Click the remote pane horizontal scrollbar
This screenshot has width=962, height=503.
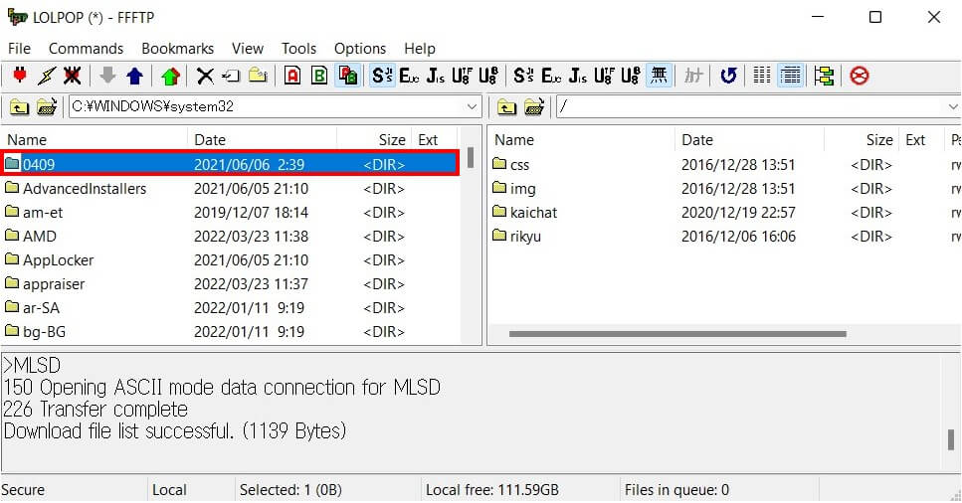(x=677, y=334)
